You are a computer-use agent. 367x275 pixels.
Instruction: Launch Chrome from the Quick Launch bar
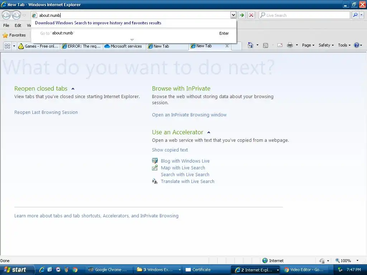75,270
